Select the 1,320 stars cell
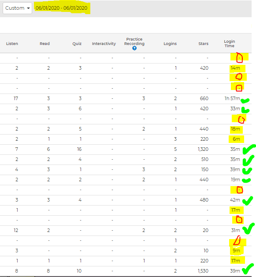Viewport: 256px width, 277px height. click(203, 149)
